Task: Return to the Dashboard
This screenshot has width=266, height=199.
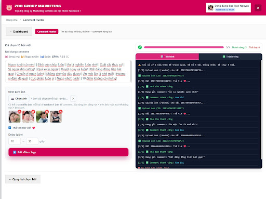Action: tap(19, 32)
